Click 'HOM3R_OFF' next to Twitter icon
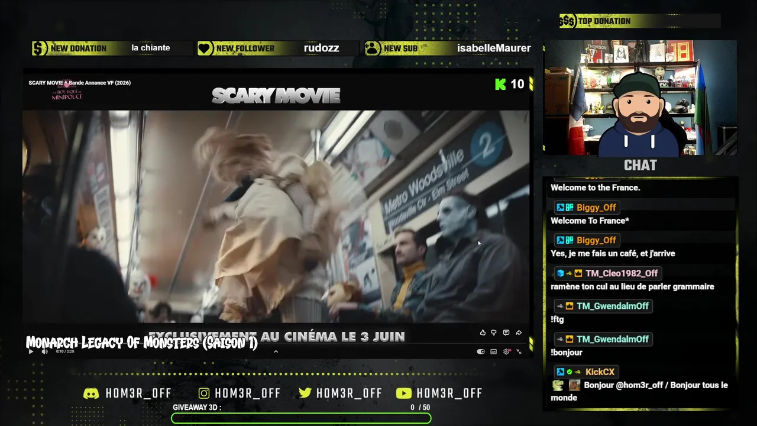Screen dimensions: 757x426 click(350, 393)
